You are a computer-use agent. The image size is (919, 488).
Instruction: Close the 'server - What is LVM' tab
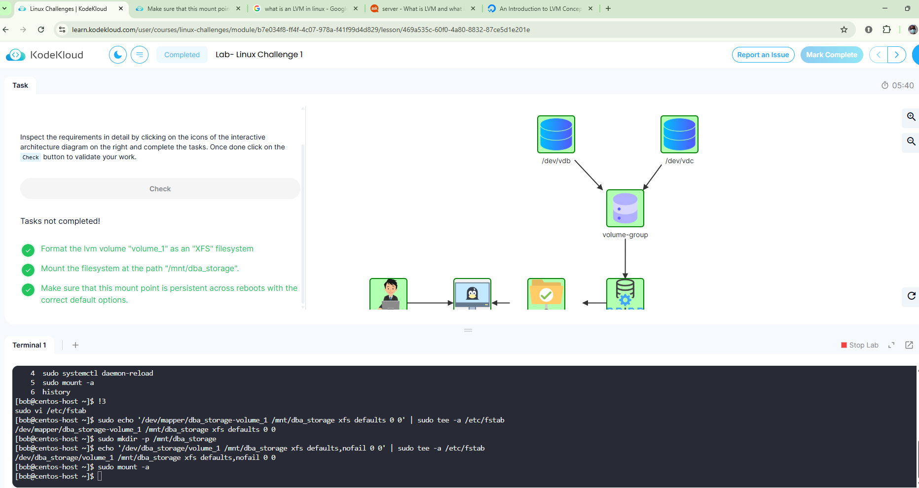(473, 8)
